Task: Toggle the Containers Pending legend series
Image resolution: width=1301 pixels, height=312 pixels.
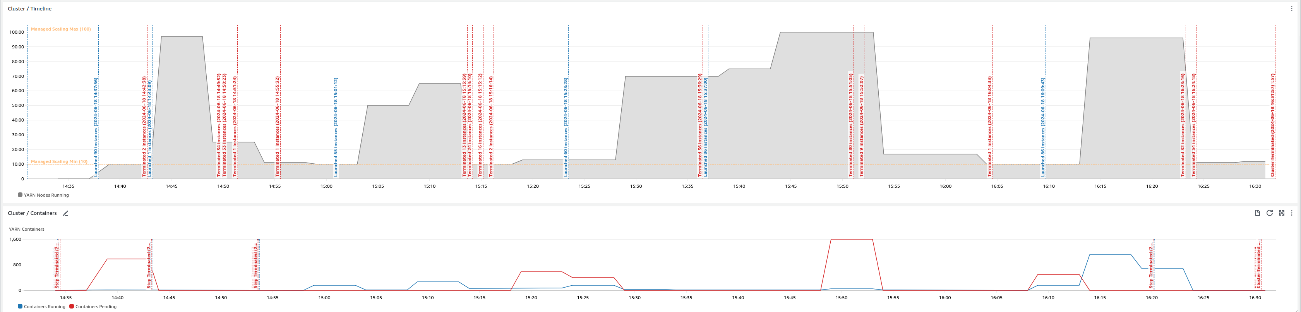Action: pyautogui.click(x=93, y=307)
